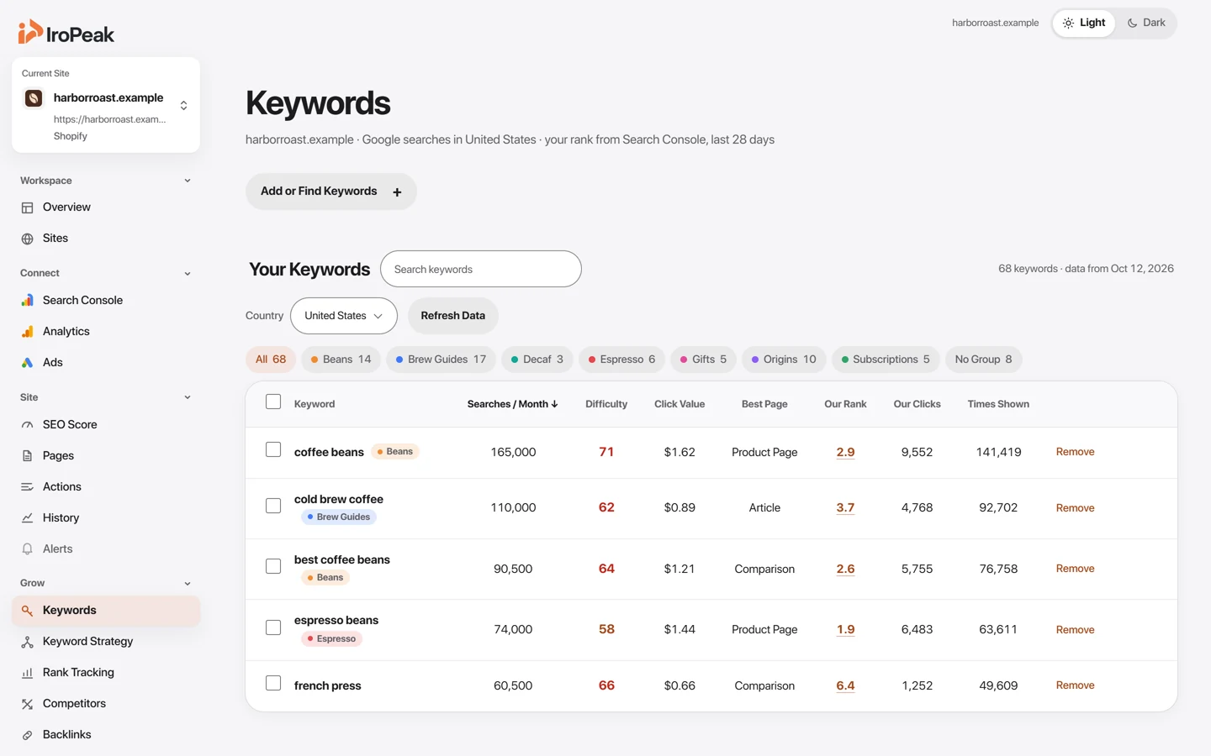
Task: Open the Search Console icon
Action: [x=27, y=301]
